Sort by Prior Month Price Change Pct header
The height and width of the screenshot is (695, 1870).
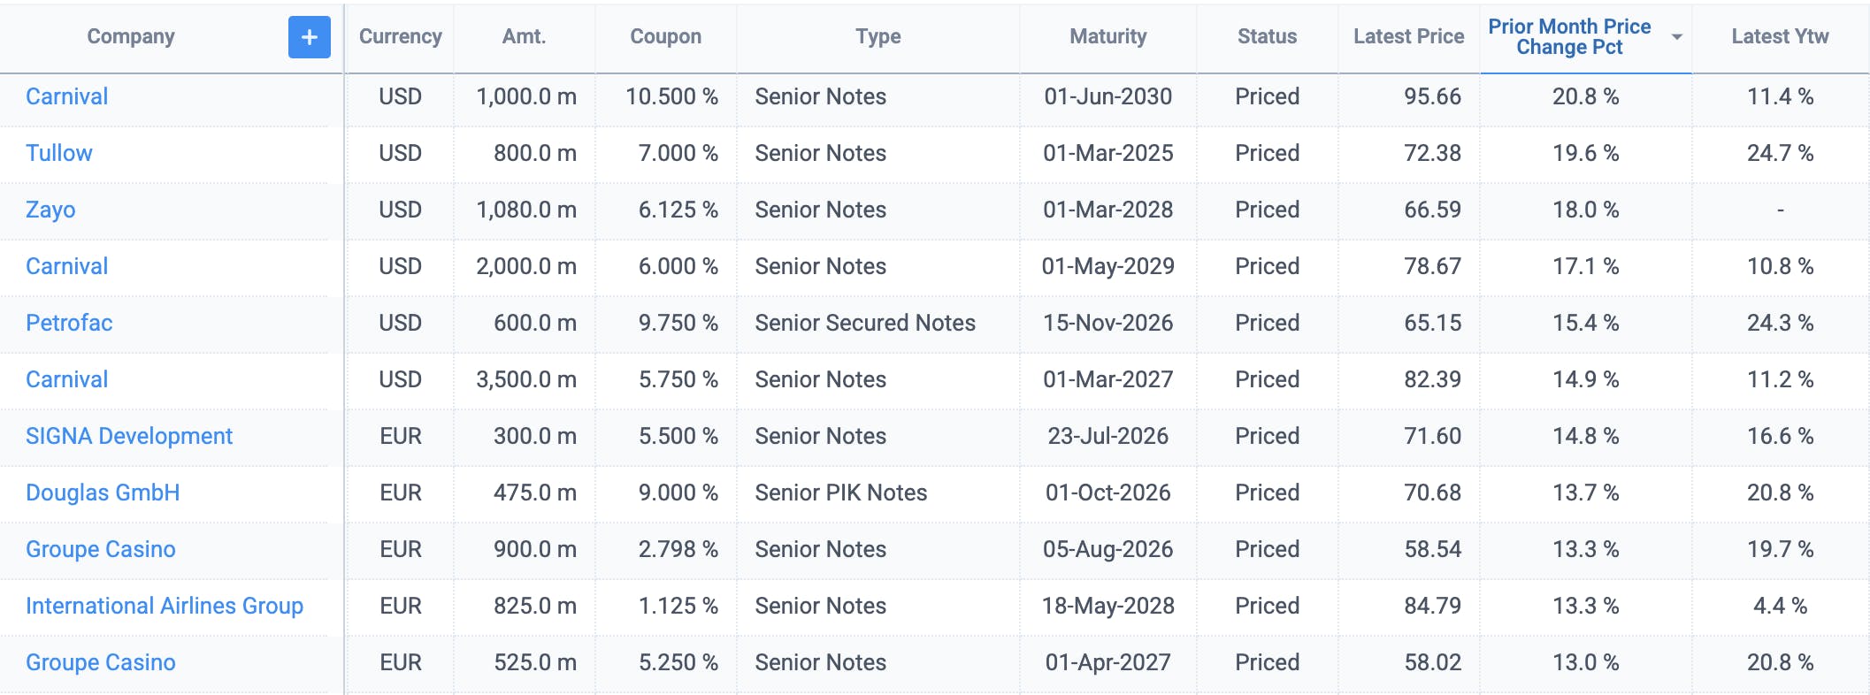[x=1569, y=37]
